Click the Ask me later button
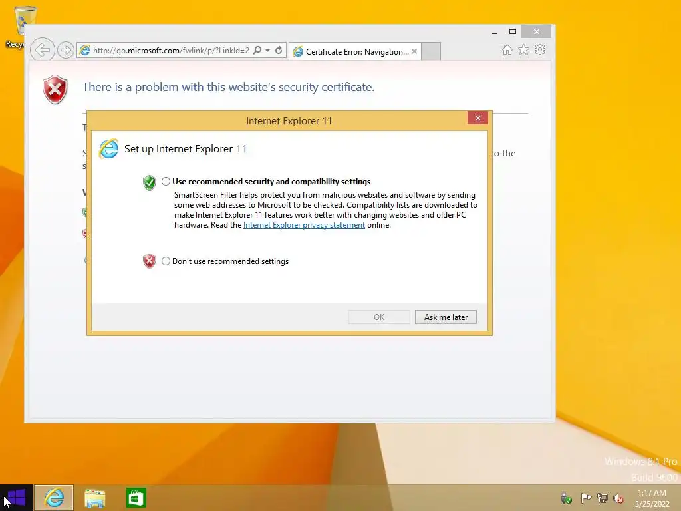The image size is (681, 511). (x=446, y=317)
